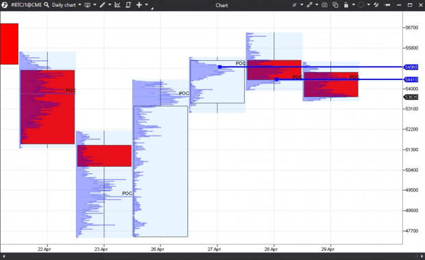The image size is (425, 260).
Task: Click the 28 Apr red candle body
Action: 274,70
